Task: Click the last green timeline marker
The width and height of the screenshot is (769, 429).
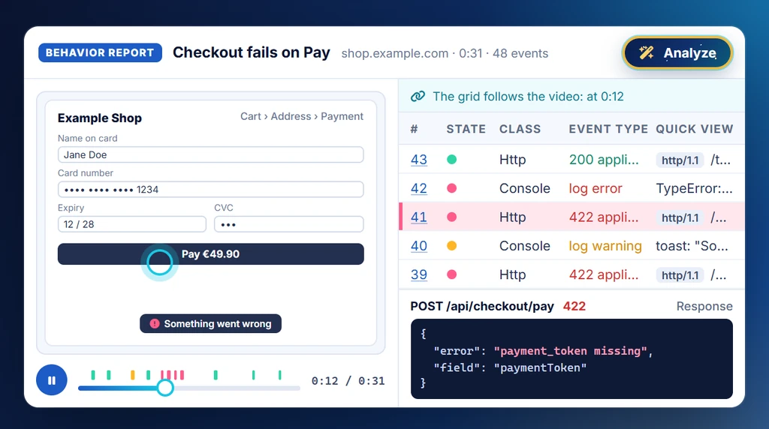Action: [x=279, y=375]
